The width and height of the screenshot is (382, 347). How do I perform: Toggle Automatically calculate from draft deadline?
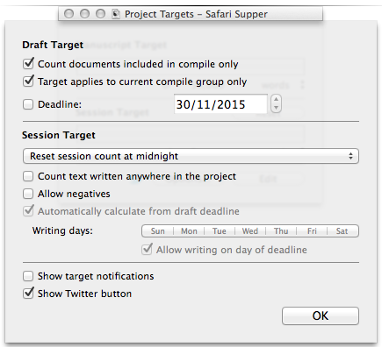pyautogui.click(x=28, y=211)
